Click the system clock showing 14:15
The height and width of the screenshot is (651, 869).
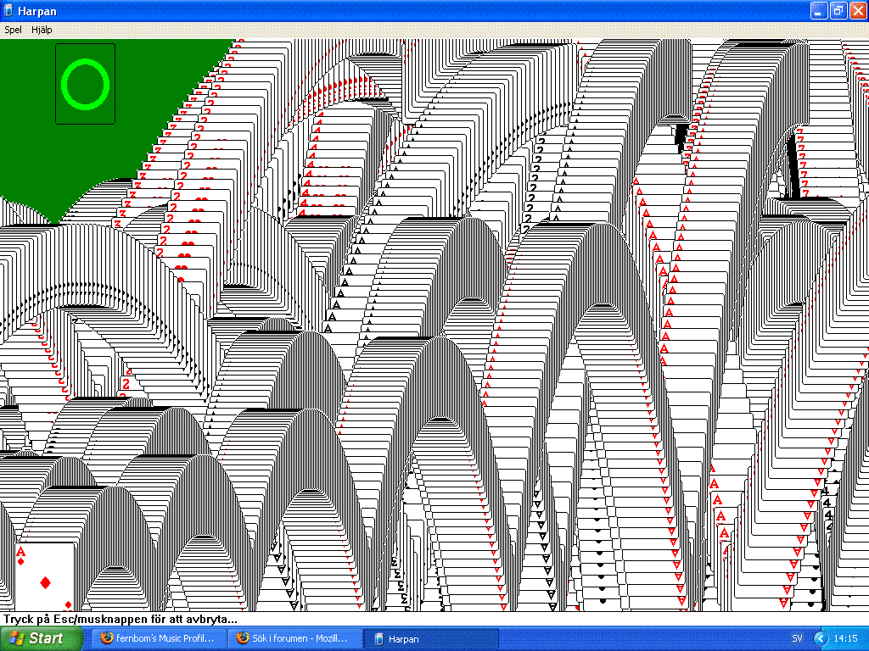(846, 638)
